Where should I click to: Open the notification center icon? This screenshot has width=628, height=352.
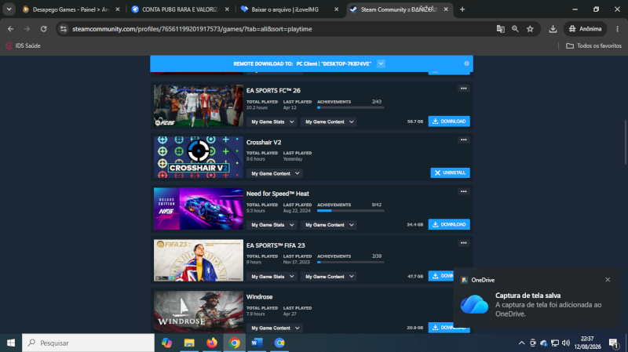(x=614, y=343)
